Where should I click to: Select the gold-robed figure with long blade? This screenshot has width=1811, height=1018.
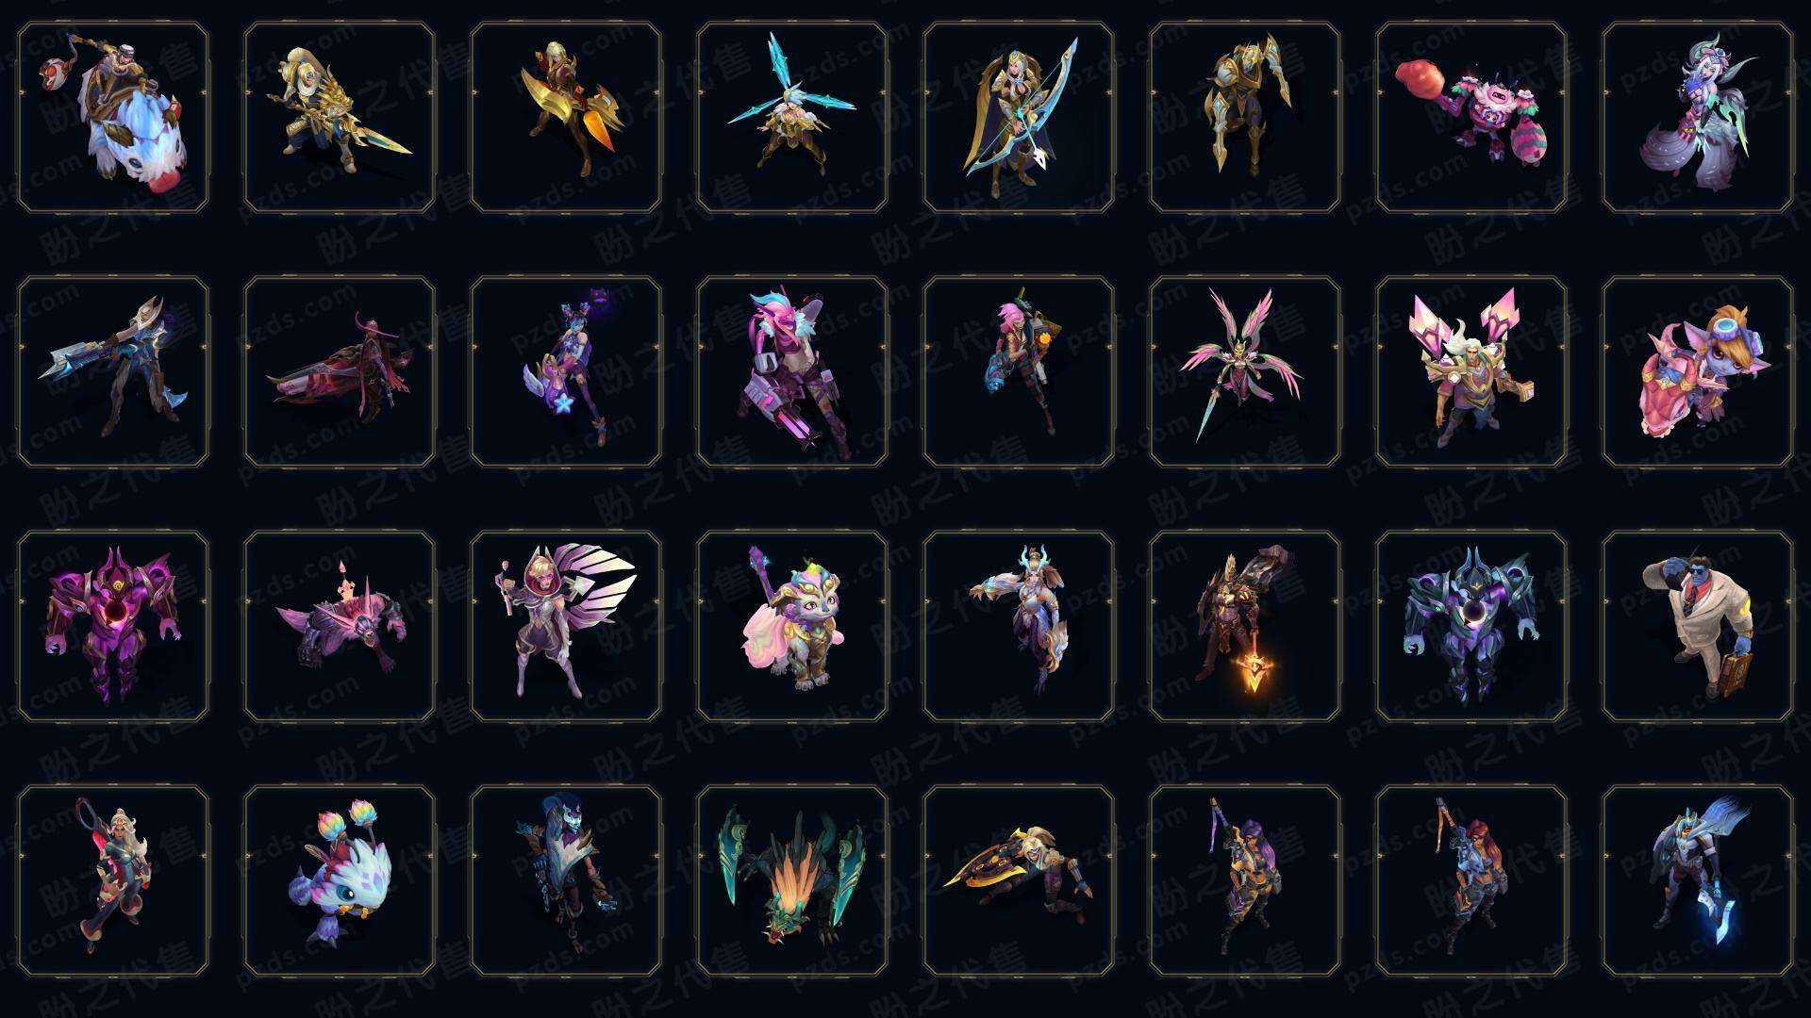(x=340, y=118)
